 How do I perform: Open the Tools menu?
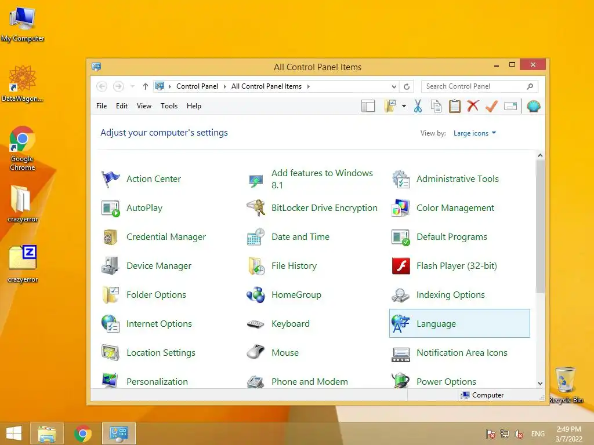(169, 107)
